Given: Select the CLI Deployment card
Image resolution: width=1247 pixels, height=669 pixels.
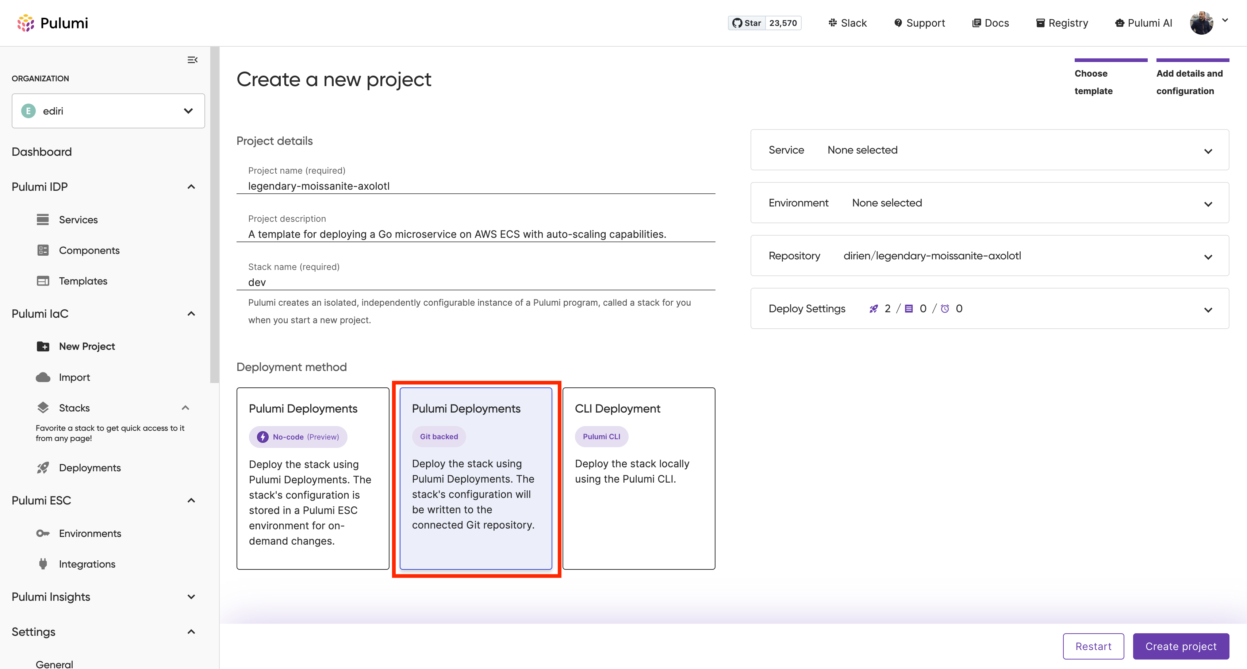Looking at the screenshot, I should pos(639,478).
